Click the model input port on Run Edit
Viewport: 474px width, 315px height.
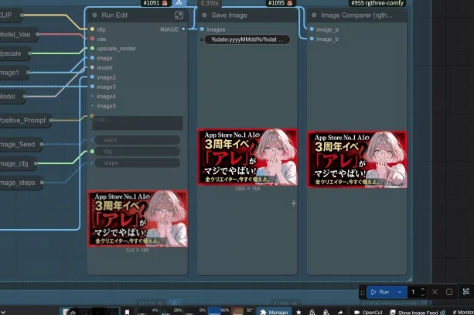point(92,67)
